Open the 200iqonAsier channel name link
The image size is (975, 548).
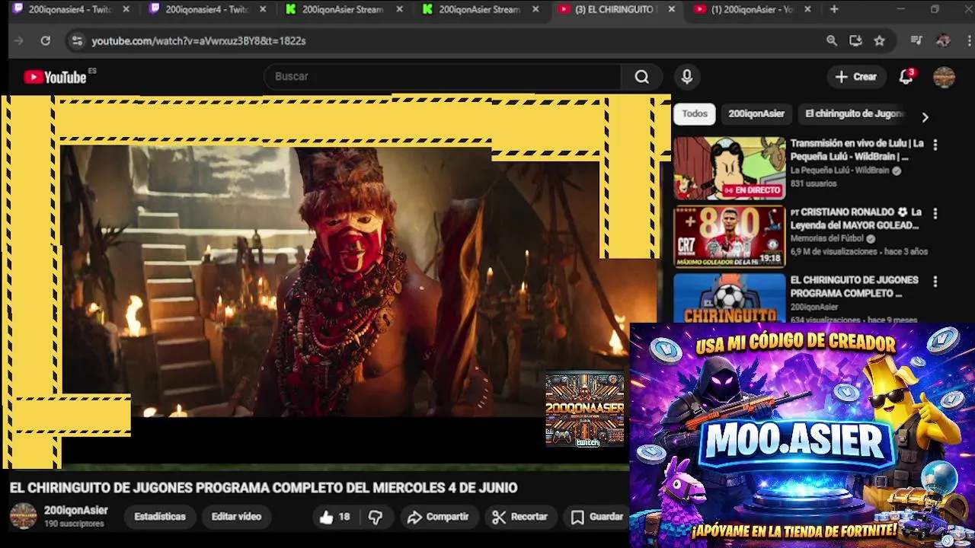click(76, 511)
